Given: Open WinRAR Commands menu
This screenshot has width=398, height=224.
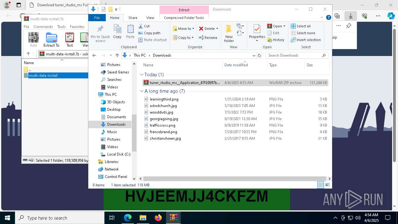Looking at the screenshot, I should 43,27.
